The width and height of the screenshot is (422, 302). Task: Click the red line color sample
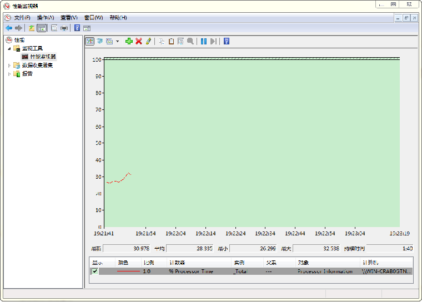(128, 271)
